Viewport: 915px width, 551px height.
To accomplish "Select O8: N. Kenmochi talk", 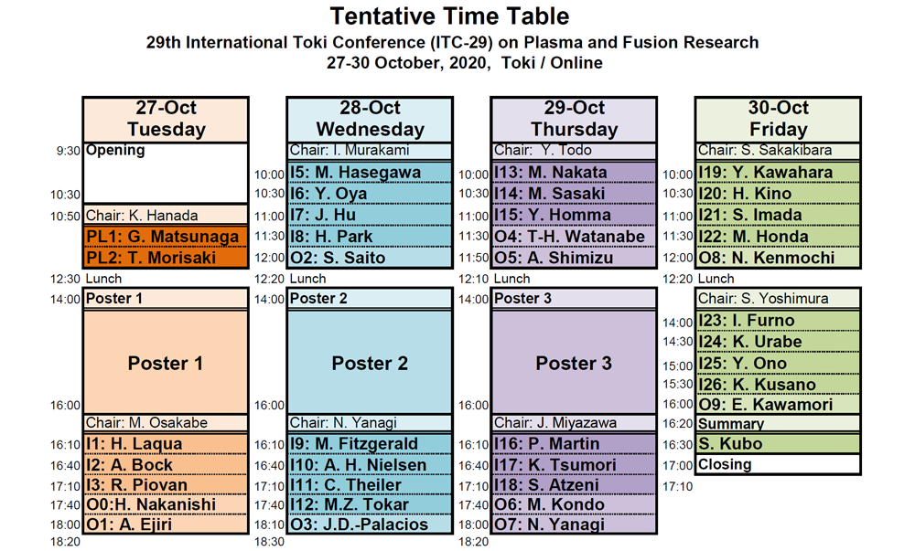I will 778,258.
